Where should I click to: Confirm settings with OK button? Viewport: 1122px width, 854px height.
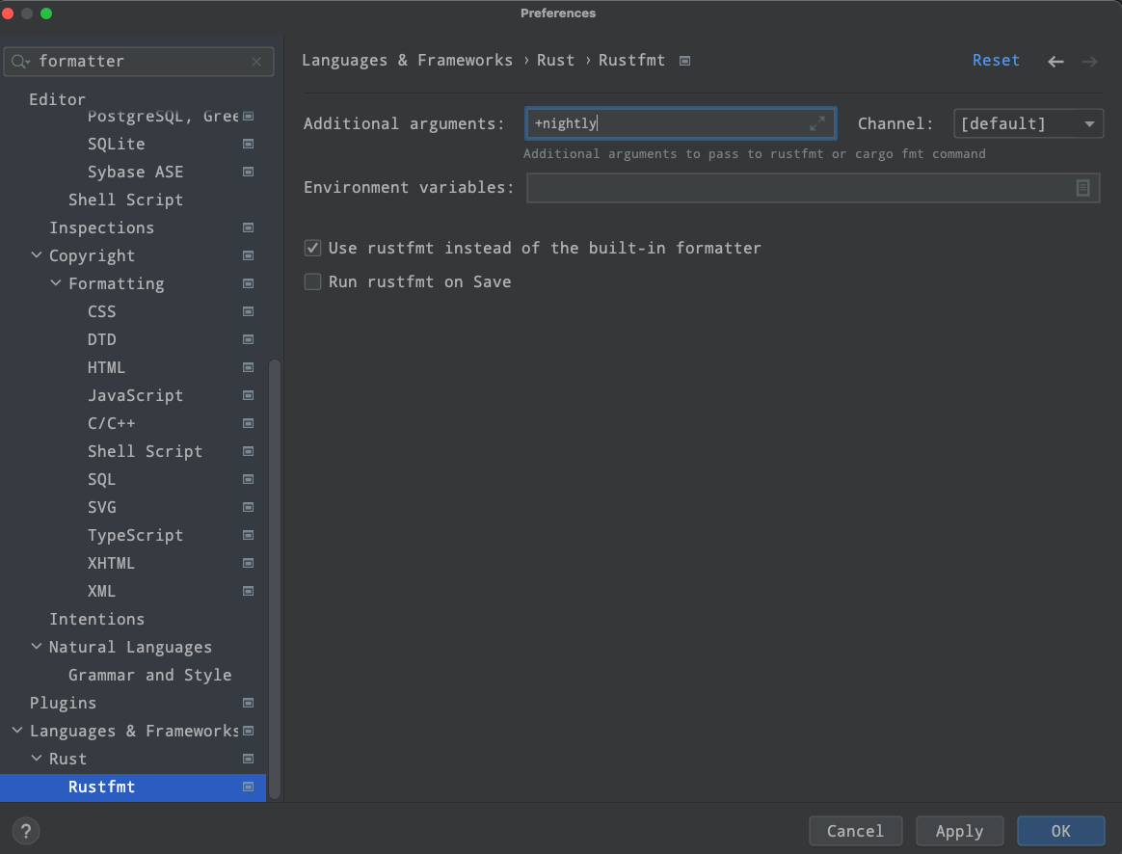coord(1060,831)
